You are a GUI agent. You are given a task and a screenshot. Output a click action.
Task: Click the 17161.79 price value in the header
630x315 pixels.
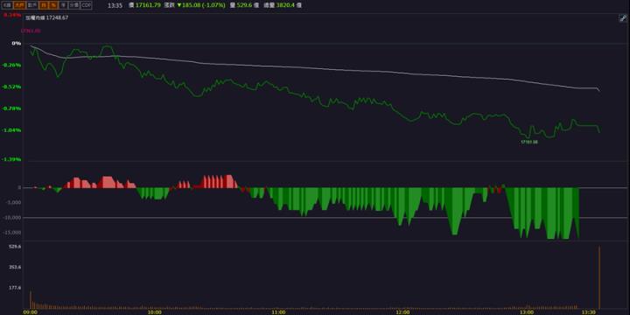click(148, 5)
